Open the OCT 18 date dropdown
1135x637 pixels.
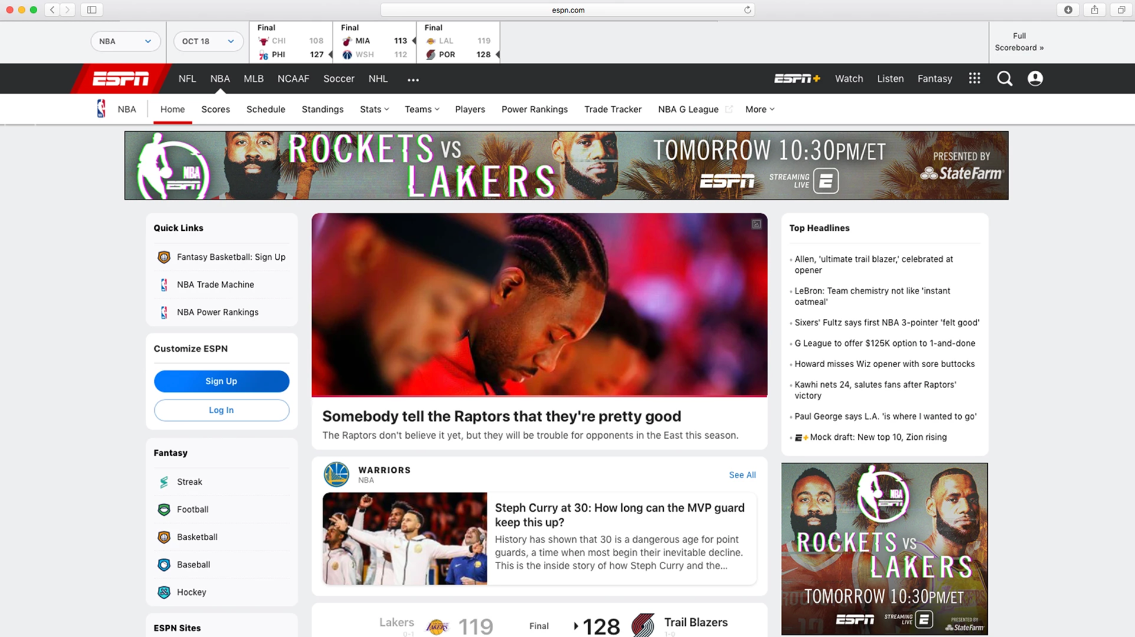point(208,41)
